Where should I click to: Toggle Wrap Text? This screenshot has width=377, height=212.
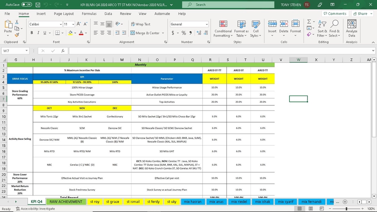click(141, 24)
